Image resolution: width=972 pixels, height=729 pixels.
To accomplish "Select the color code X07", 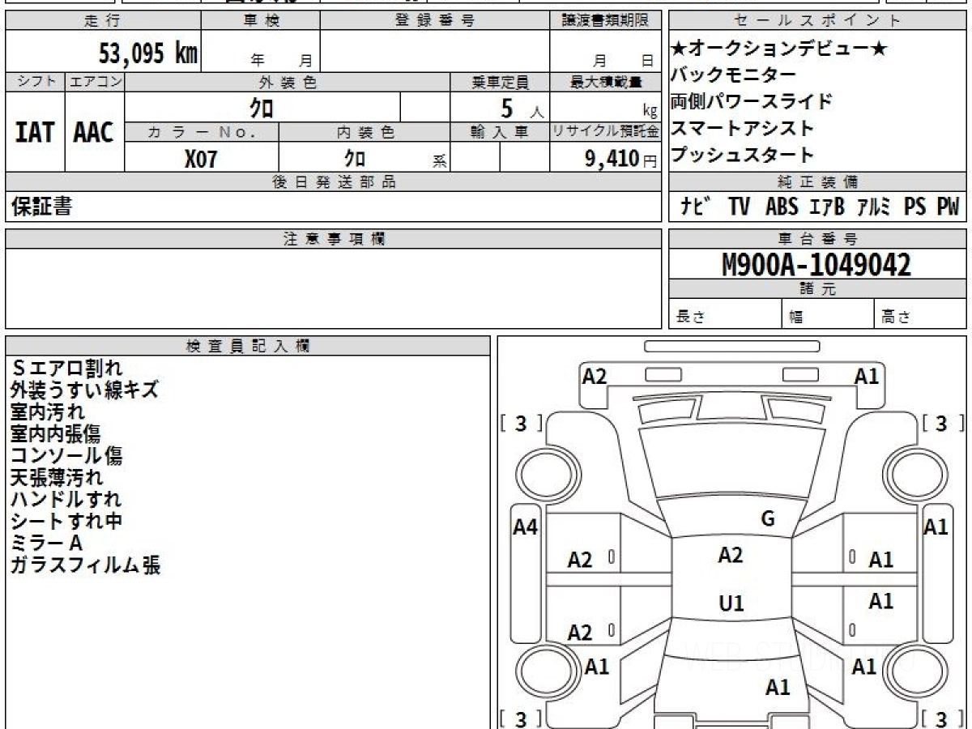I will click(201, 159).
